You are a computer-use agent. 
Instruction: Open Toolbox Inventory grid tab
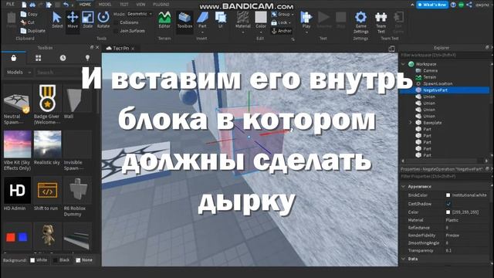pos(38,58)
